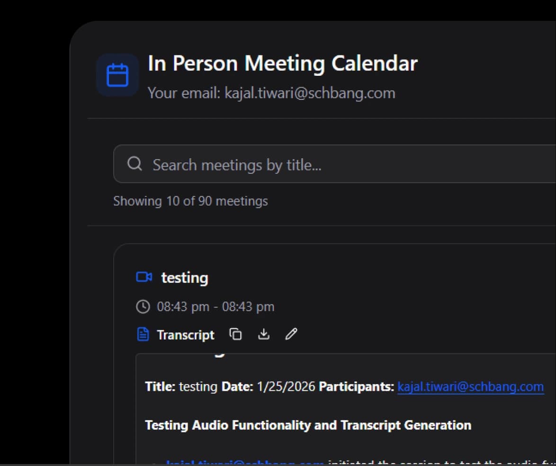Click the clock icon next to meeting time
556x466 pixels.
coord(143,307)
